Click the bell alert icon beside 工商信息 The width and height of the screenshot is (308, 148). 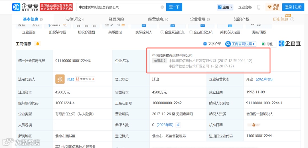tap(38, 44)
